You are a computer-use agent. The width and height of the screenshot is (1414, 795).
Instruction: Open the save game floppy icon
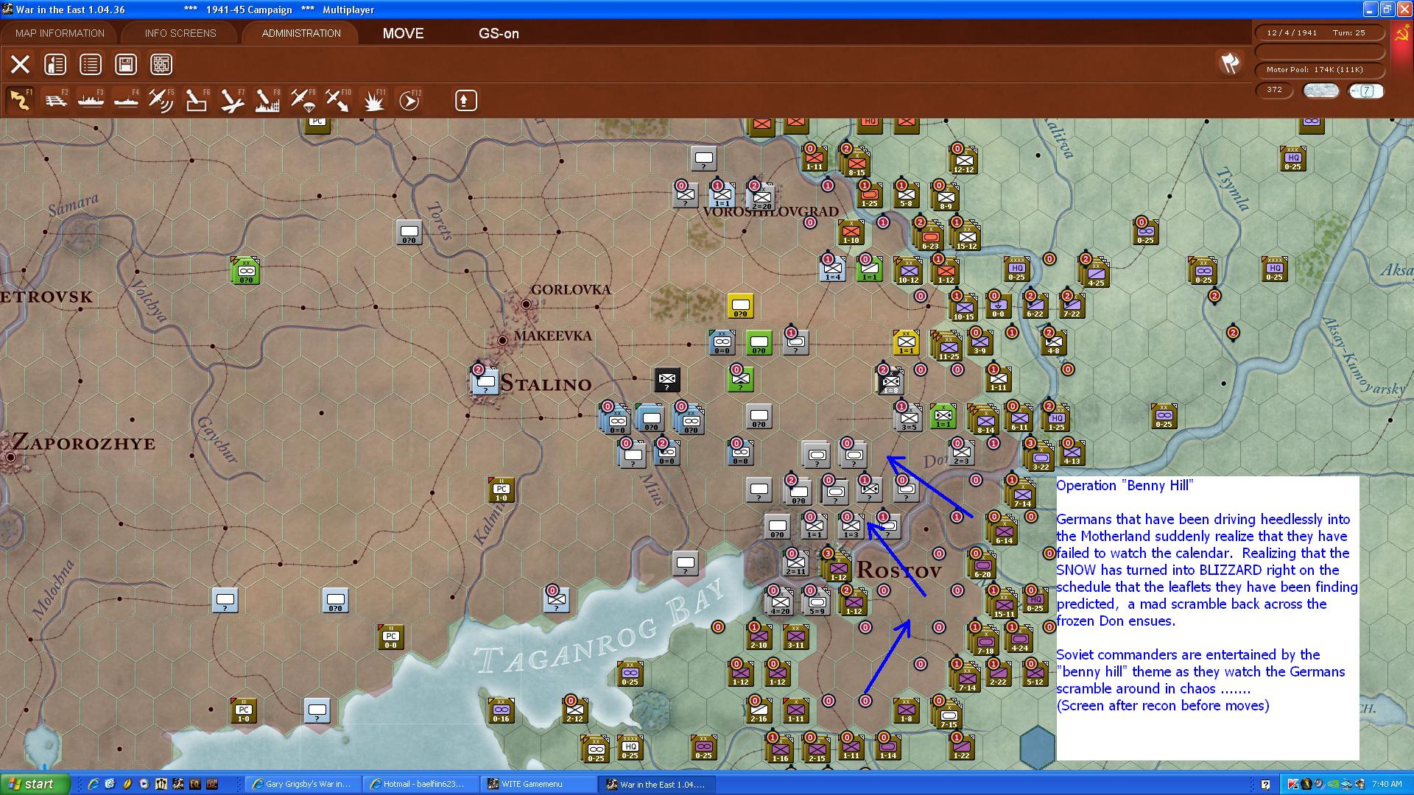pyautogui.click(x=126, y=65)
